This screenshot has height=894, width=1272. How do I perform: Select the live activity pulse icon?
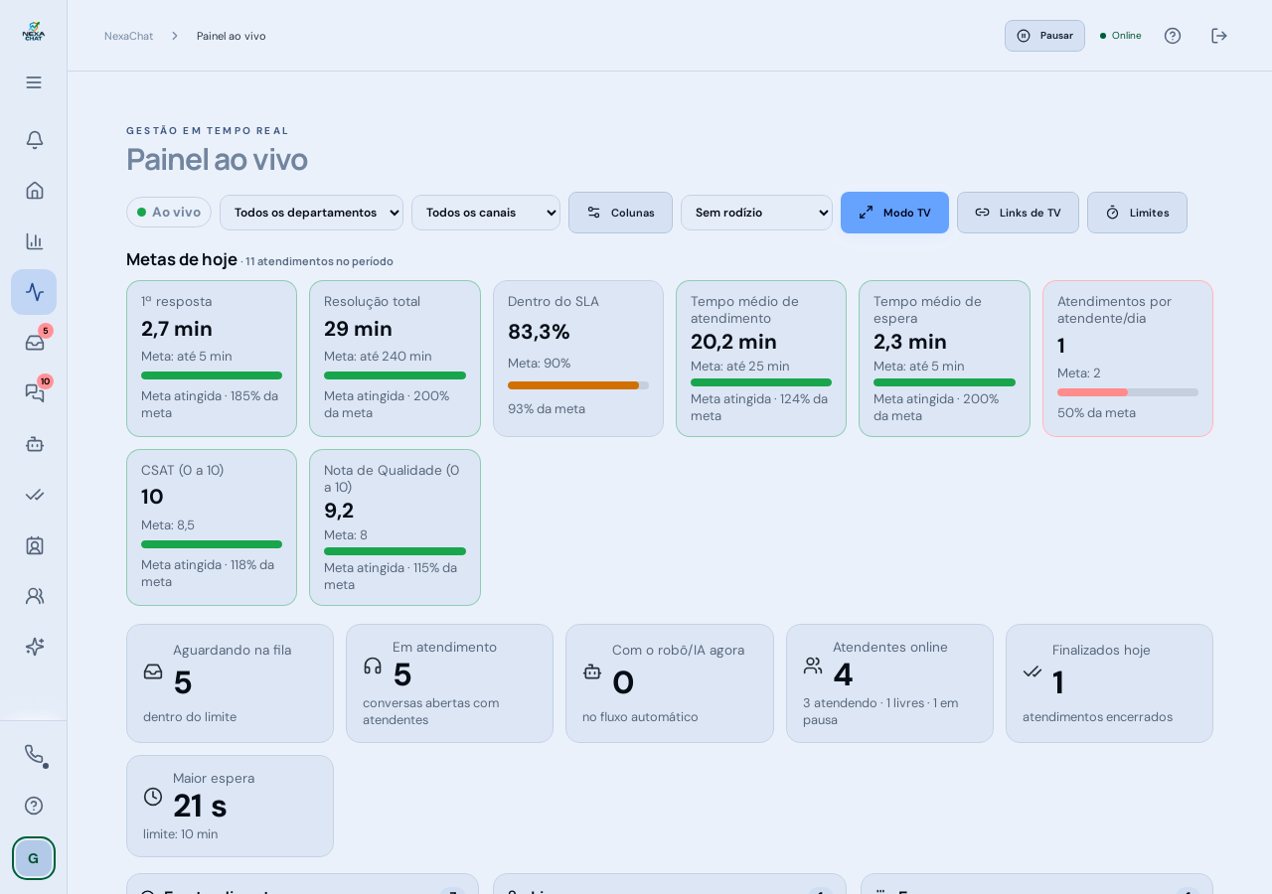[34, 292]
